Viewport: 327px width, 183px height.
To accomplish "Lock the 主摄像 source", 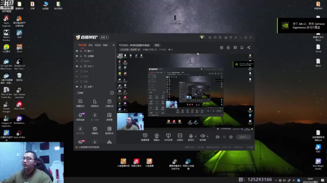I will pyautogui.click(x=81, y=56).
